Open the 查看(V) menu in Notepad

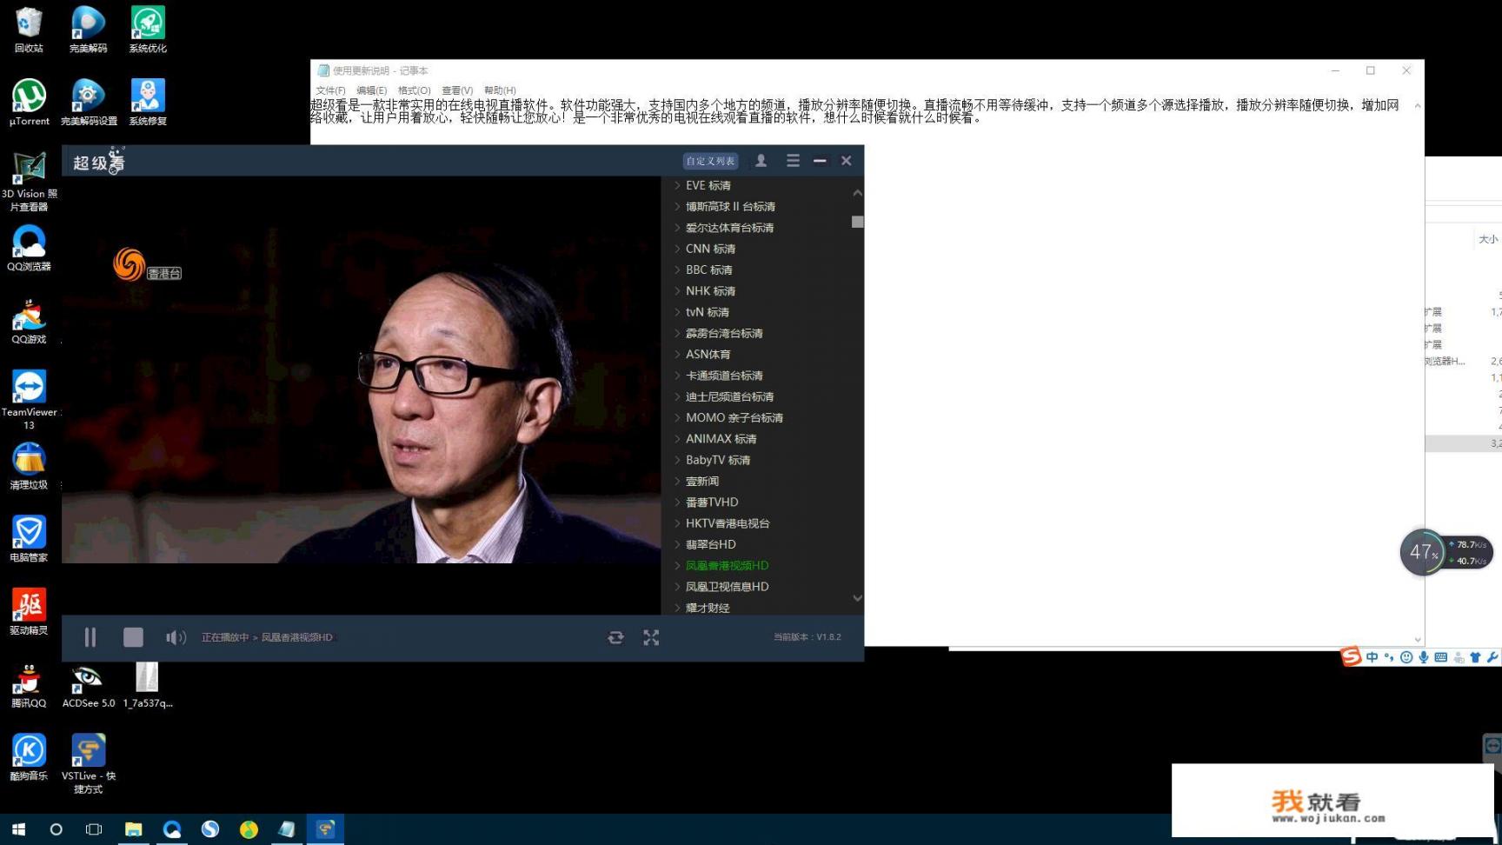point(457,90)
